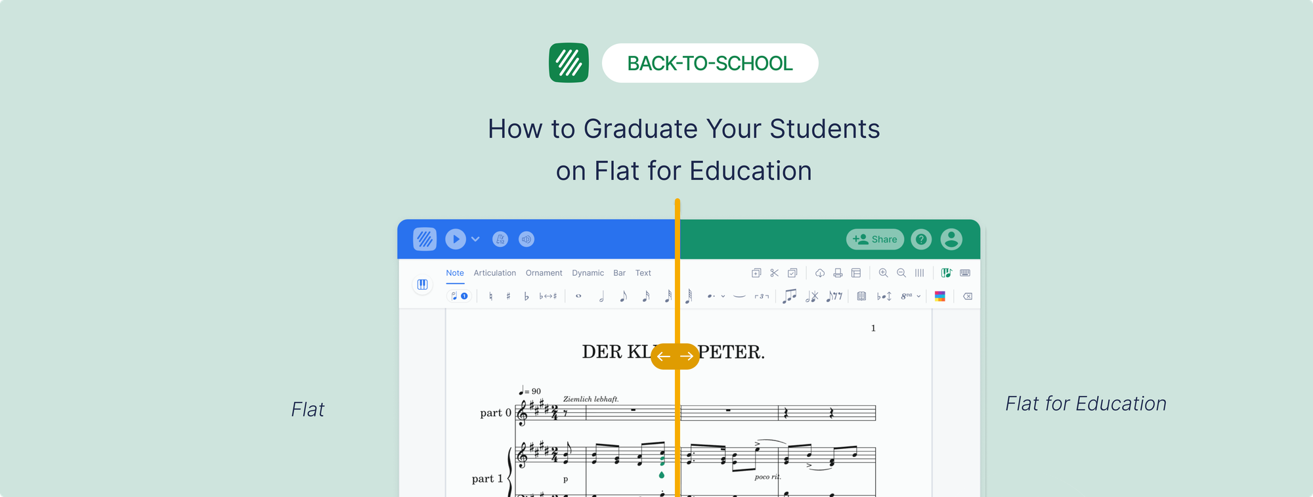Click the vertical bars view icon
Viewport: 1313px width, 497px height.
pyautogui.click(x=920, y=273)
